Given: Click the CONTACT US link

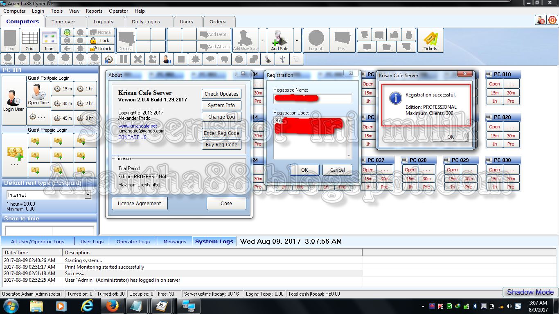Looking at the screenshot, I should [x=132, y=137].
